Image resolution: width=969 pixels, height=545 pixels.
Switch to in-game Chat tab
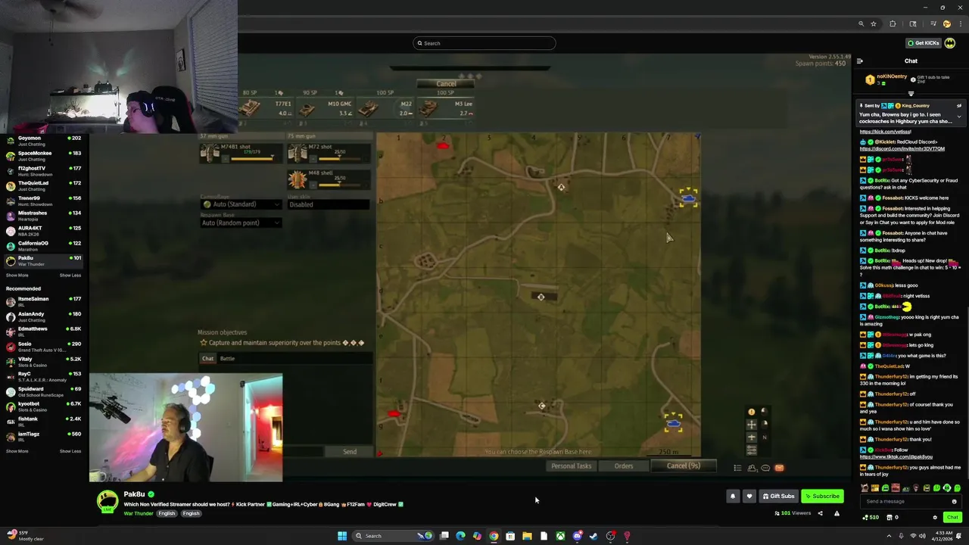click(207, 358)
